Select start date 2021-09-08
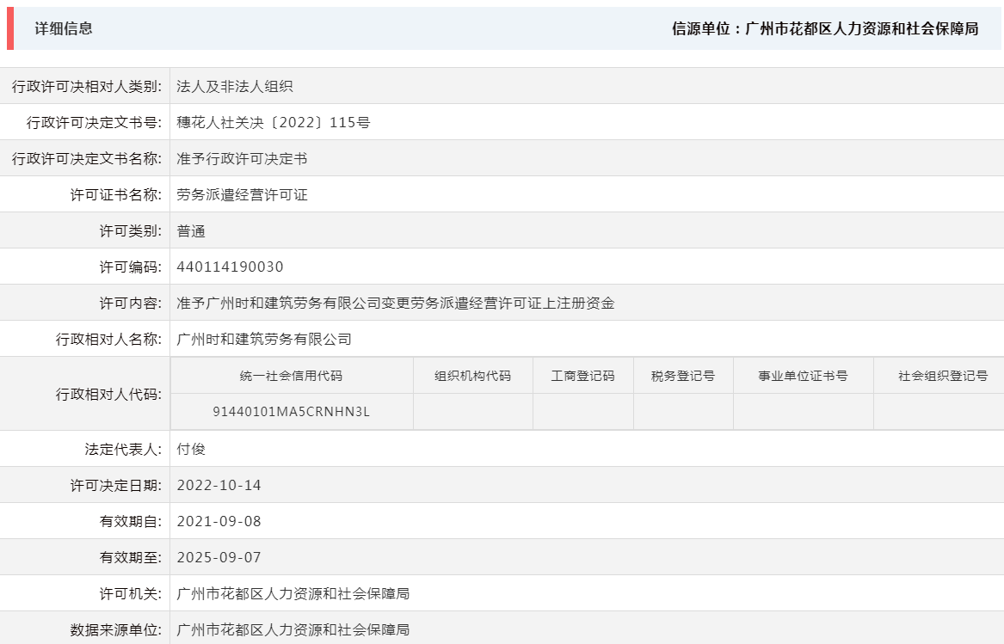This screenshot has width=1004, height=644. click(x=219, y=521)
